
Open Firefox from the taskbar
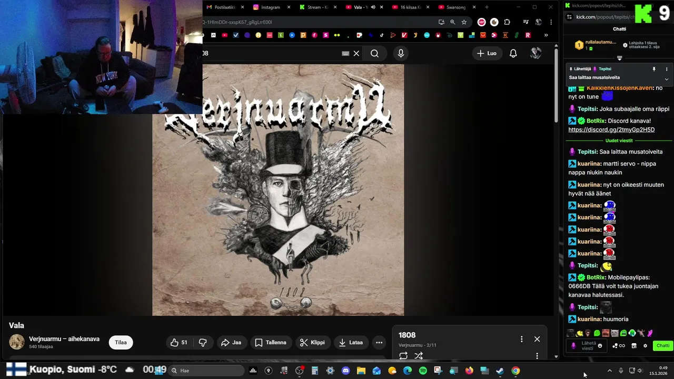469,371
